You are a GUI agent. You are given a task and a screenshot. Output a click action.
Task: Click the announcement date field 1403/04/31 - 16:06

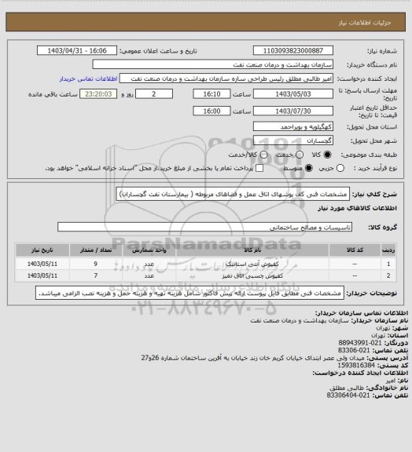click(77, 51)
